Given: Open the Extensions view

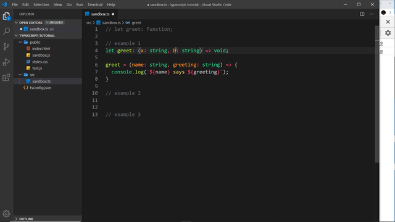Looking at the screenshot, I should pos(6,77).
